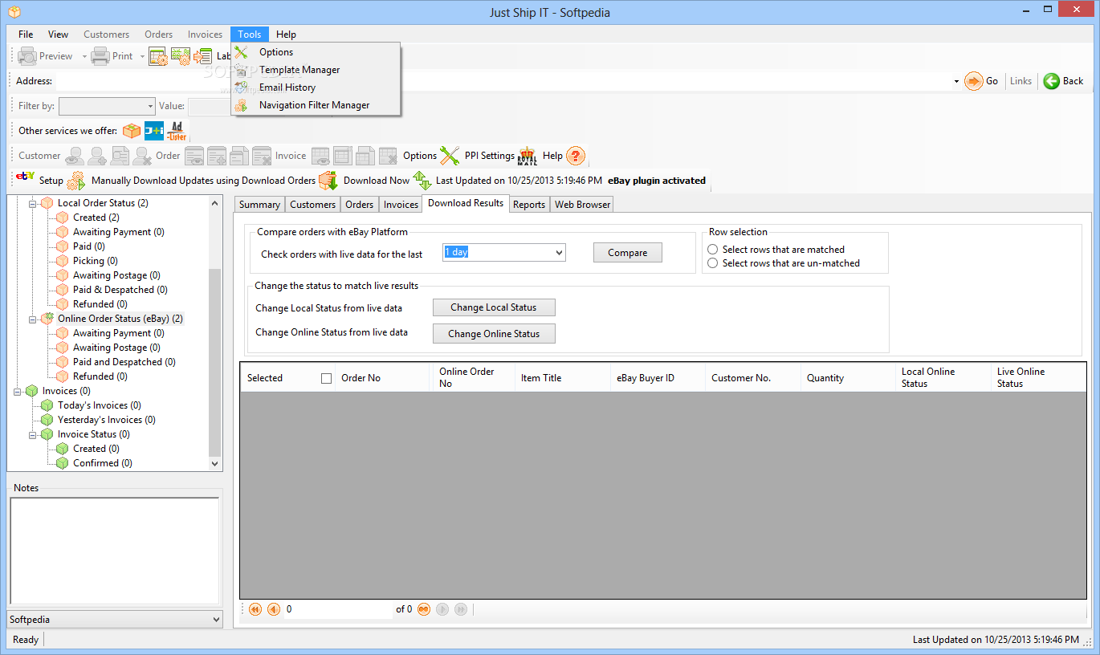Click the delete order icon
Viewport: 1100px width, 655px height.
coord(262,156)
